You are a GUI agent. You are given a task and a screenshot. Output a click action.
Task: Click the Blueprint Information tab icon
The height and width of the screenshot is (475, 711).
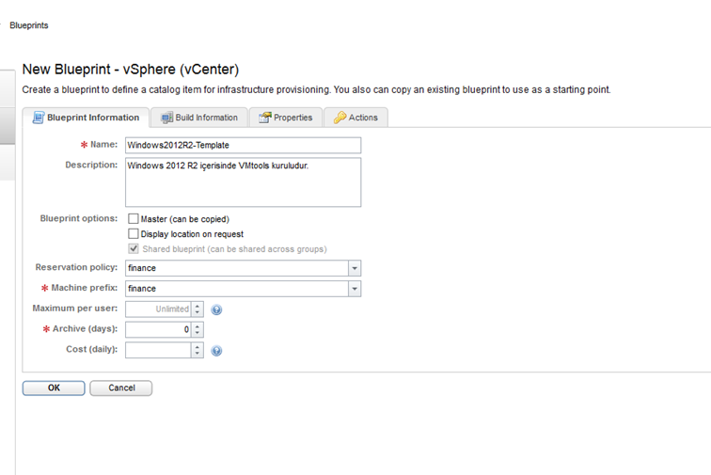(38, 118)
